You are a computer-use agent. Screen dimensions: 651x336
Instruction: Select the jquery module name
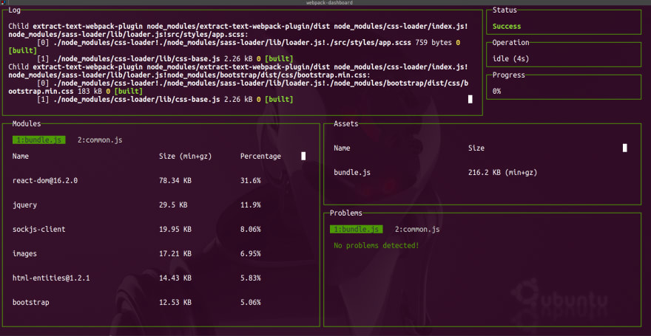24,205
